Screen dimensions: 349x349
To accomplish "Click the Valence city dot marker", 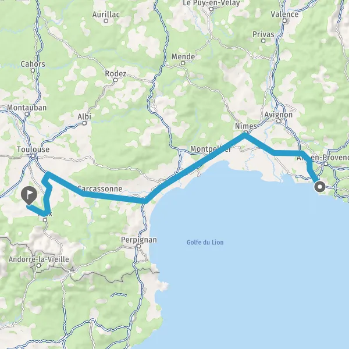I will click(284, 21).
